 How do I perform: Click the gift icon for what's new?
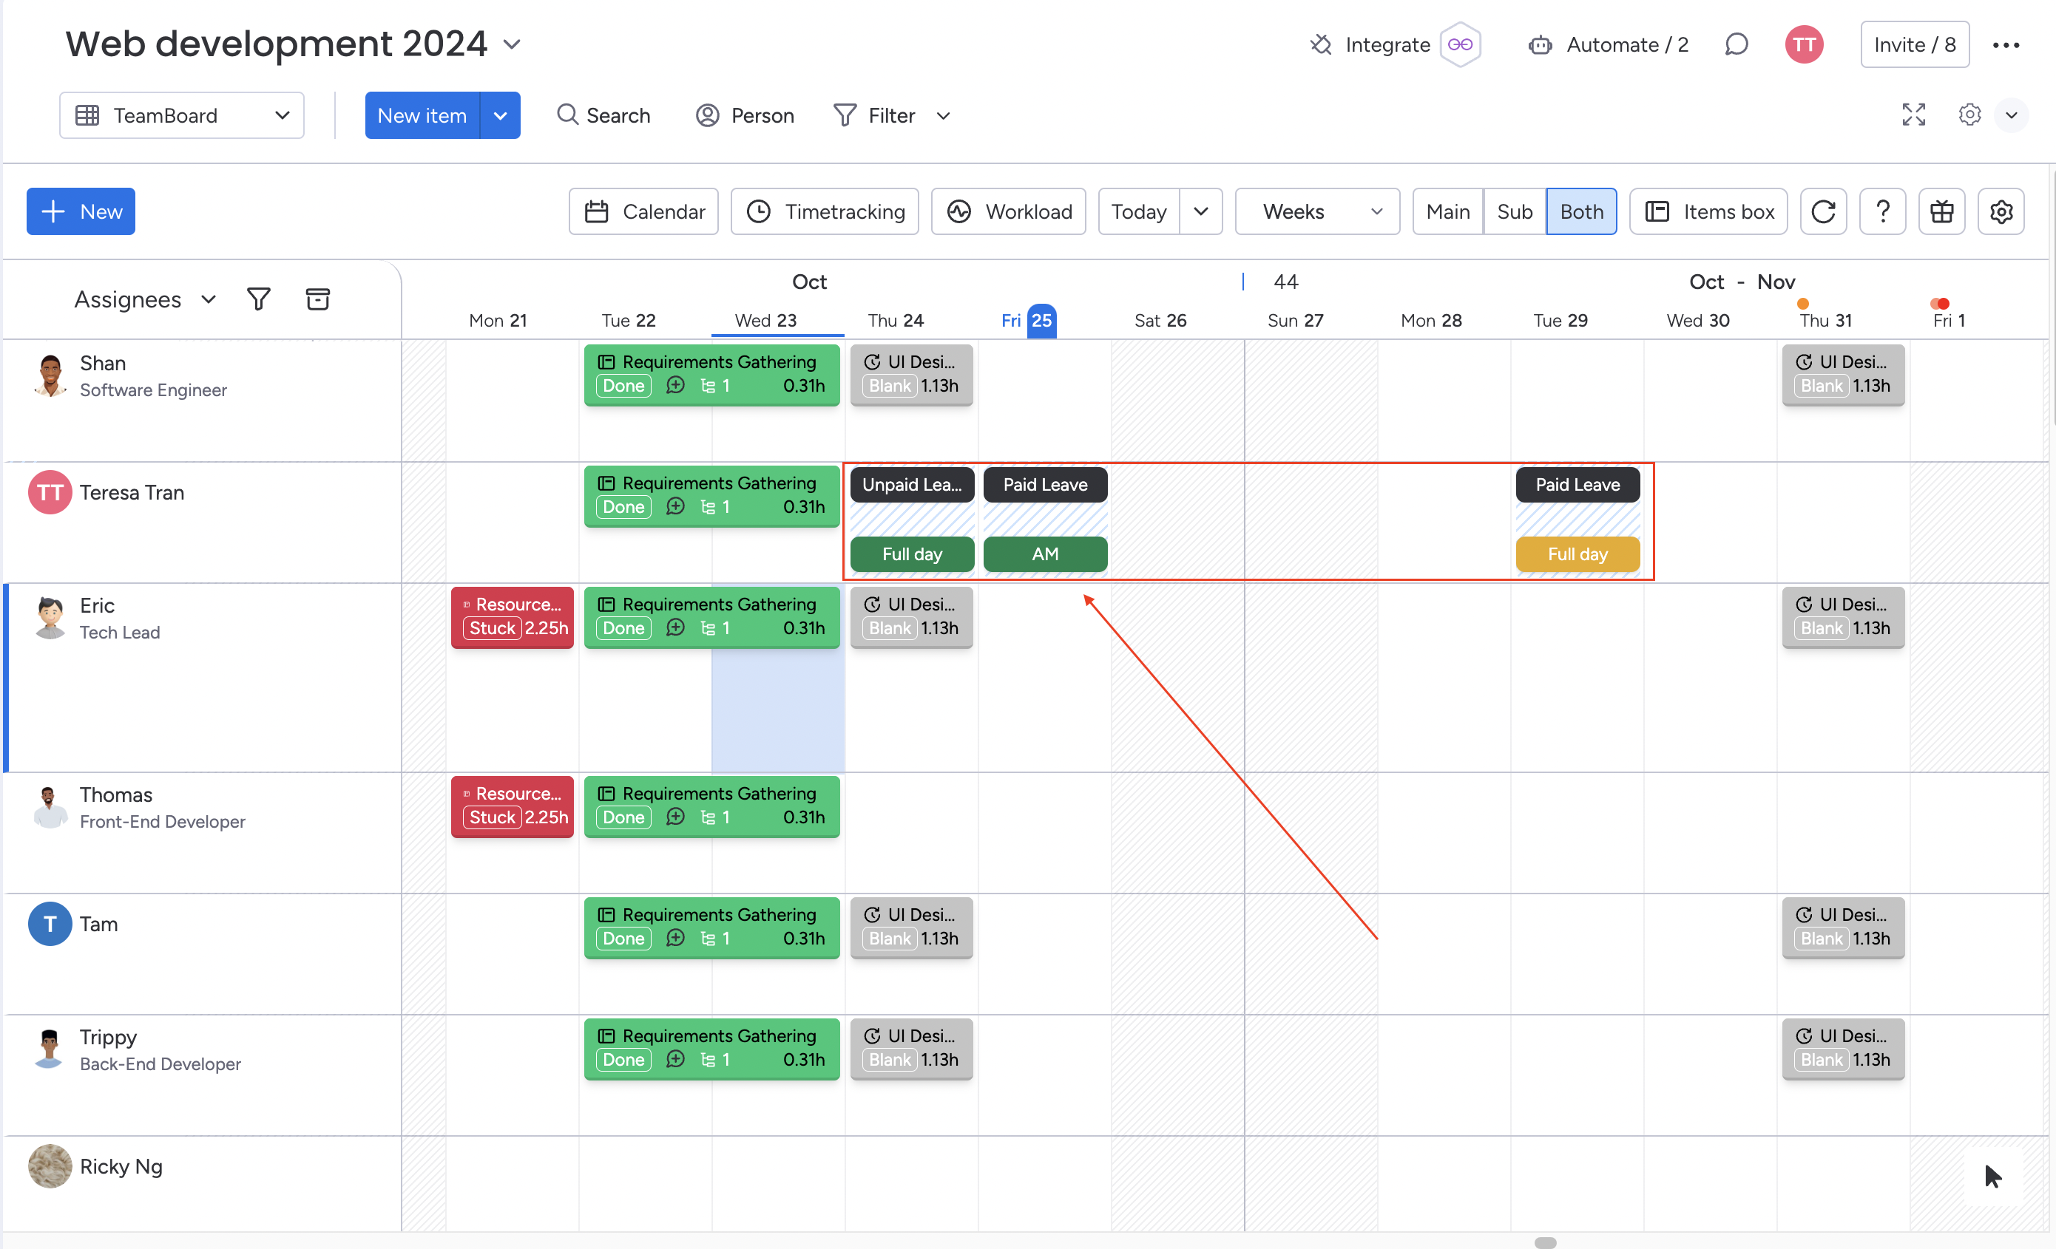click(x=1941, y=211)
